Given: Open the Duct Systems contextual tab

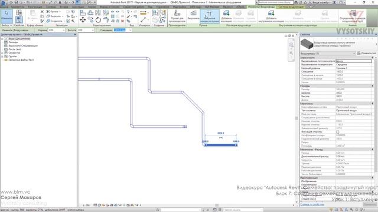Looking at the screenshot, I should (291, 7).
